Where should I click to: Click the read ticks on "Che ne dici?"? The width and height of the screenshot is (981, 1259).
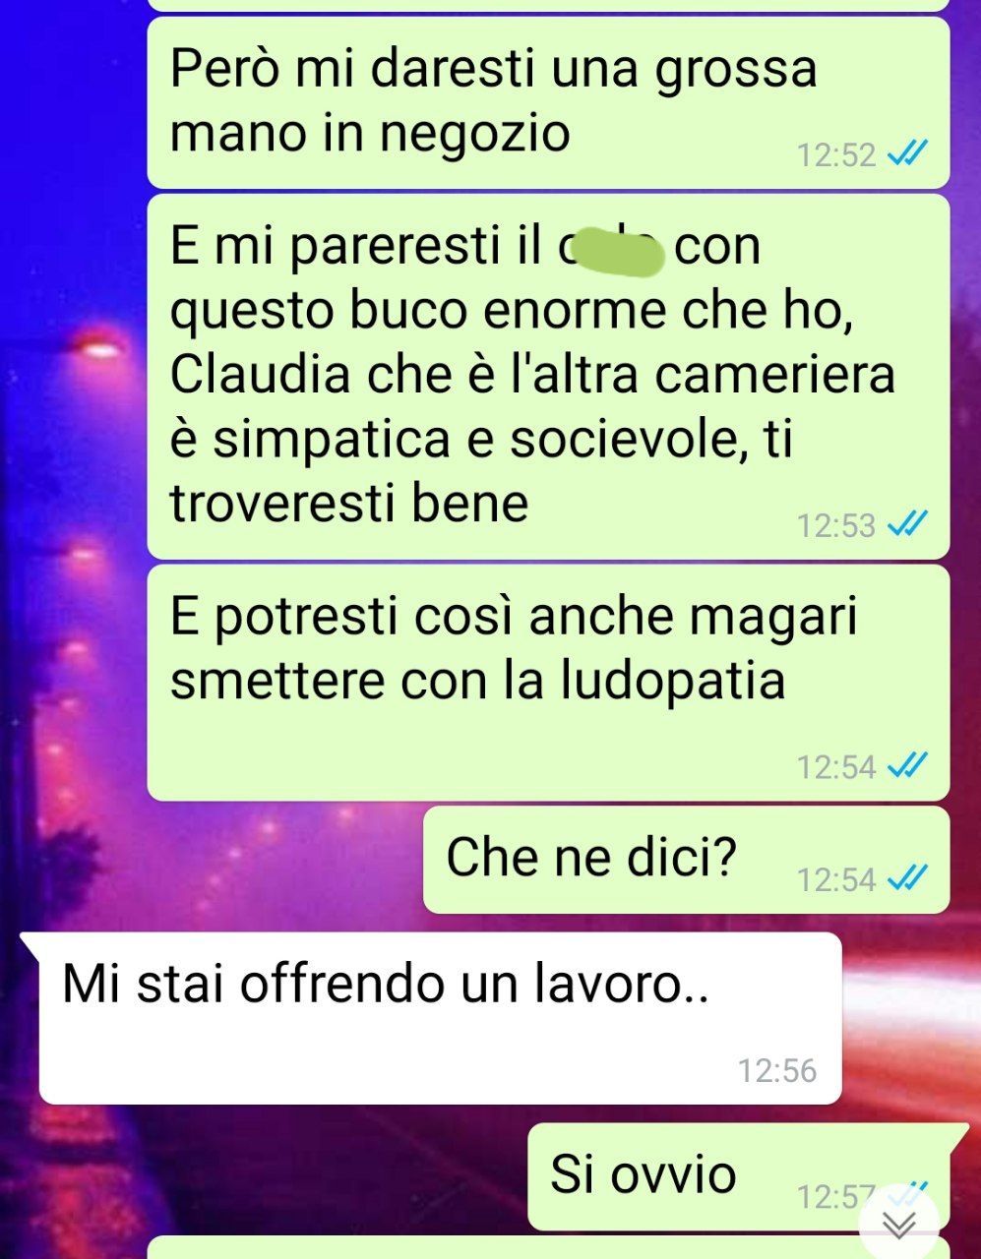[907, 878]
